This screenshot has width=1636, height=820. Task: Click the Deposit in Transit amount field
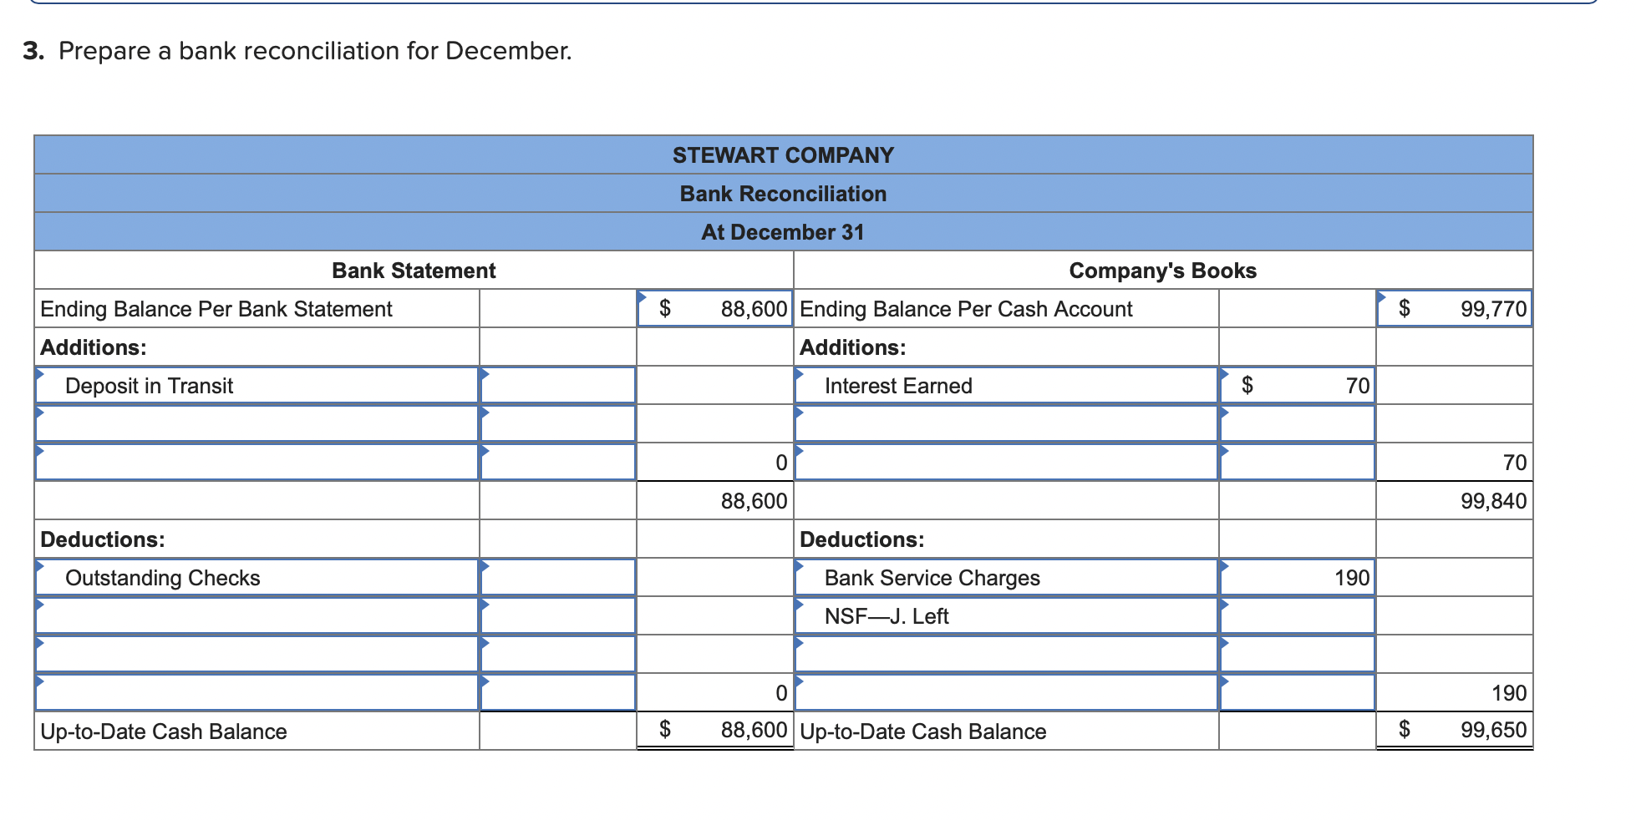[x=558, y=386]
